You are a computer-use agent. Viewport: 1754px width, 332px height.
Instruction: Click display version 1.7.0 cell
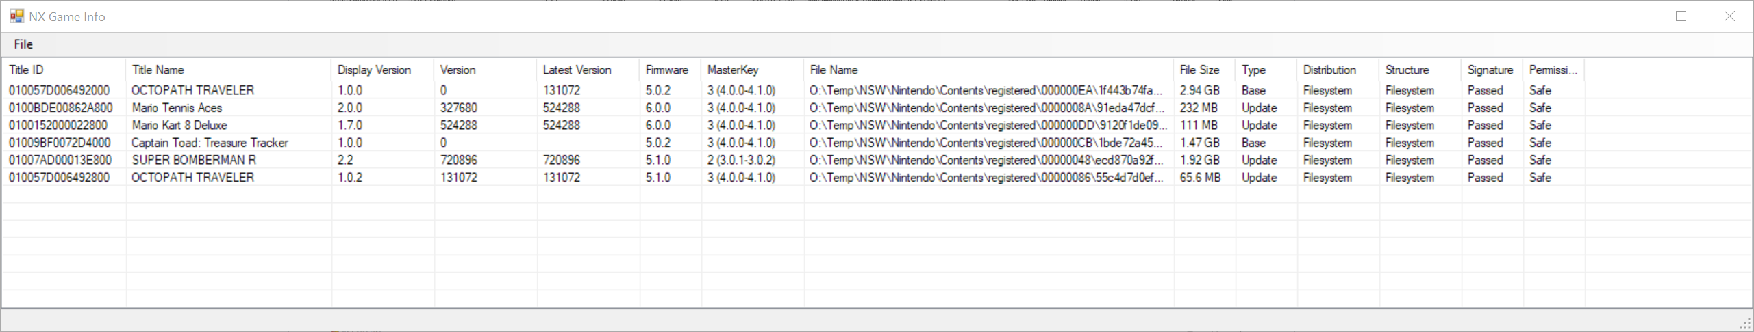(350, 125)
